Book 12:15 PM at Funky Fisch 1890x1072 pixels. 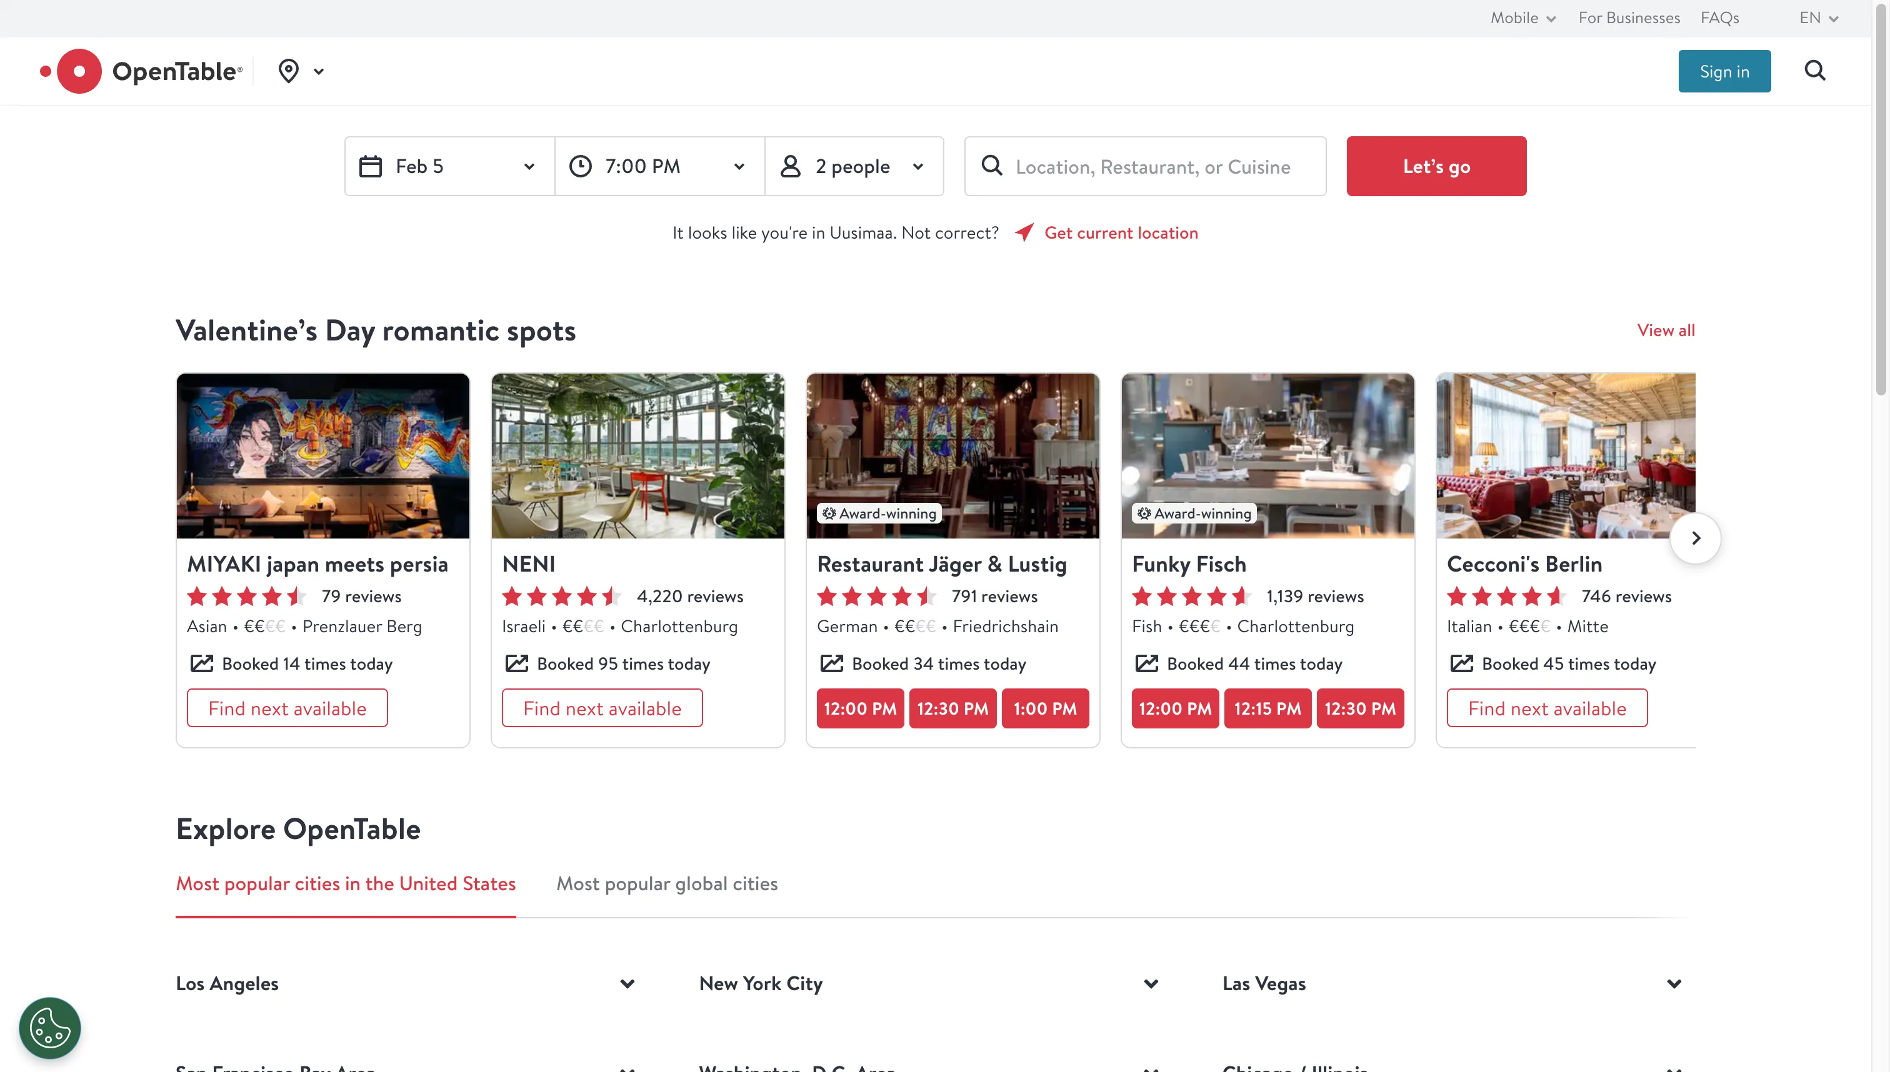[1267, 708]
